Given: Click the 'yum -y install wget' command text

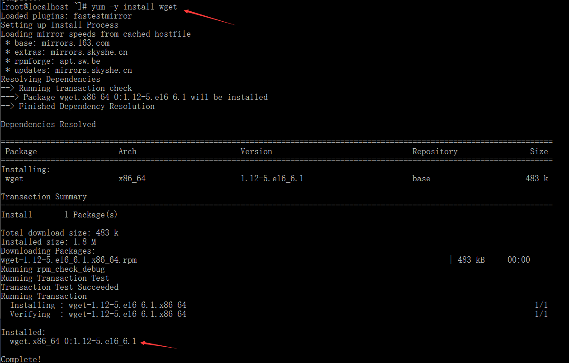Looking at the screenshot, I should pos(134,7).
